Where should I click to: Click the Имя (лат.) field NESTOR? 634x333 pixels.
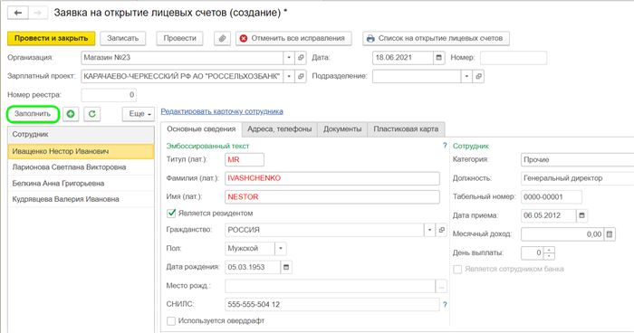coord(332,196)
